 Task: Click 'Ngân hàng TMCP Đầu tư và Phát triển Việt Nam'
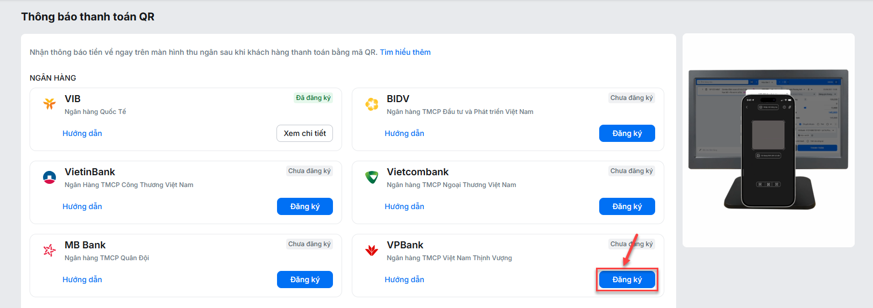(x=460, y=112)
